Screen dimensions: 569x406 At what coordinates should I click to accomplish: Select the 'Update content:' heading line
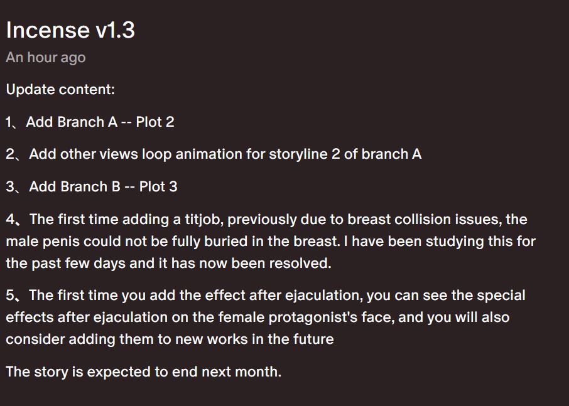tap(60, 90)
